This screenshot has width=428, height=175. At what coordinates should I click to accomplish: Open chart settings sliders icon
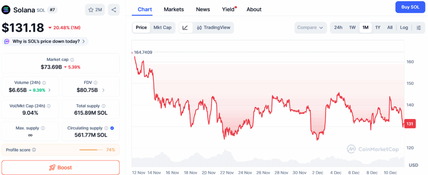419,28
